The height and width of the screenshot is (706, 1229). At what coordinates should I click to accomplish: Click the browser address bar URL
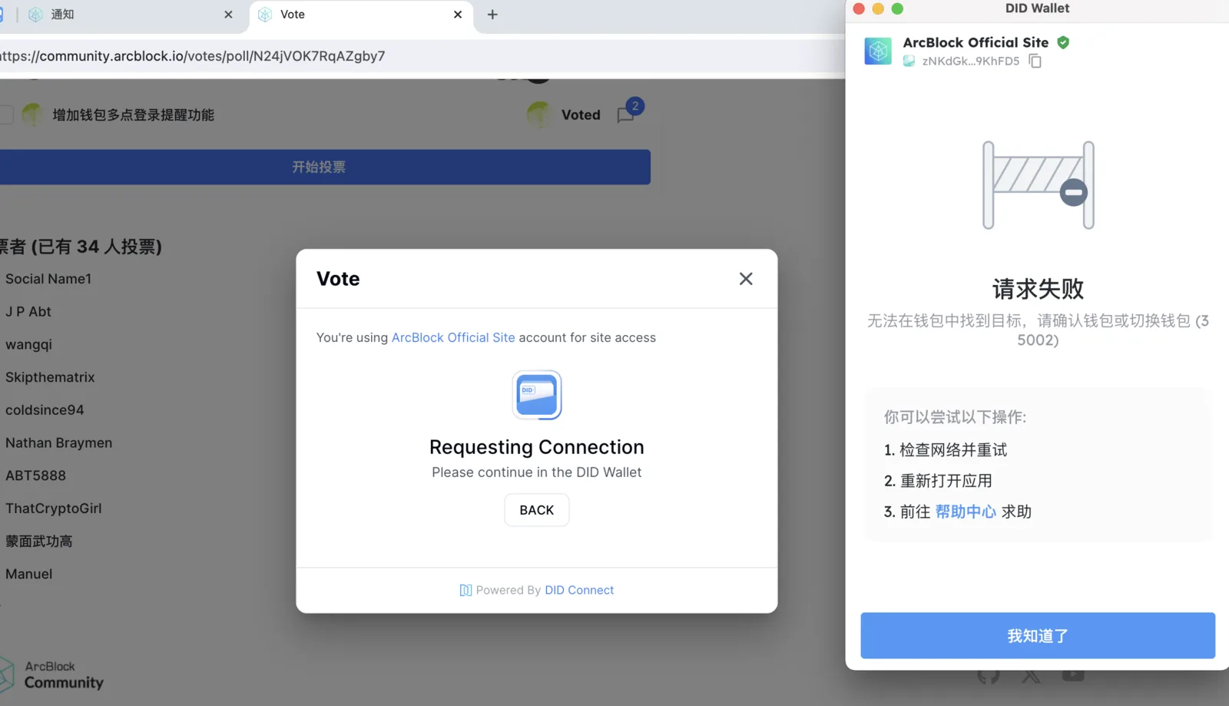pyautogui.click(x=193, y=56)
